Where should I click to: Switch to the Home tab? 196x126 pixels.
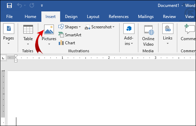30,17
